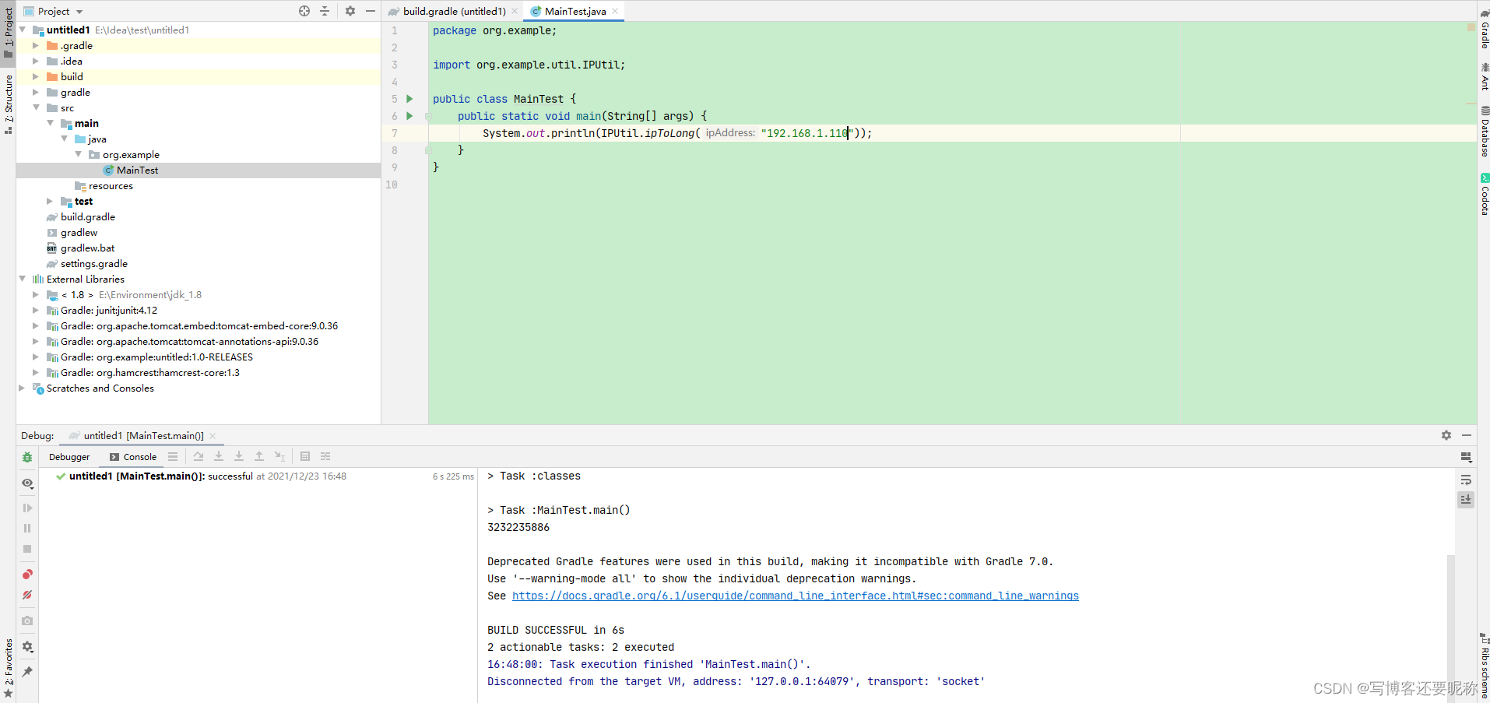The image size is (1490, 703).
Task: Open the Database tool window on right sidebar
Action: pyautogui.click(x=1485, y=132)
